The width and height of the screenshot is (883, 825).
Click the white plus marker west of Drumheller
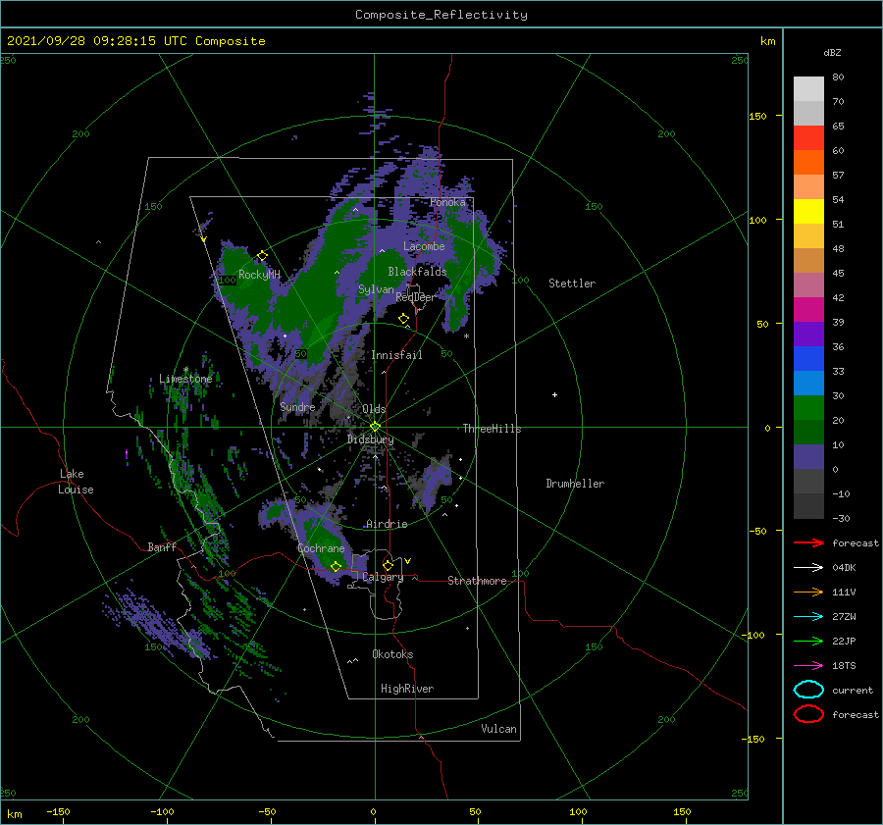[554, 394]
